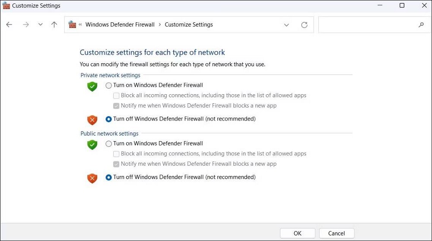Screen dimensions: 432x241
Task: Toggle Notify me checkbox under Private network
Action: [x=116, y=106]
